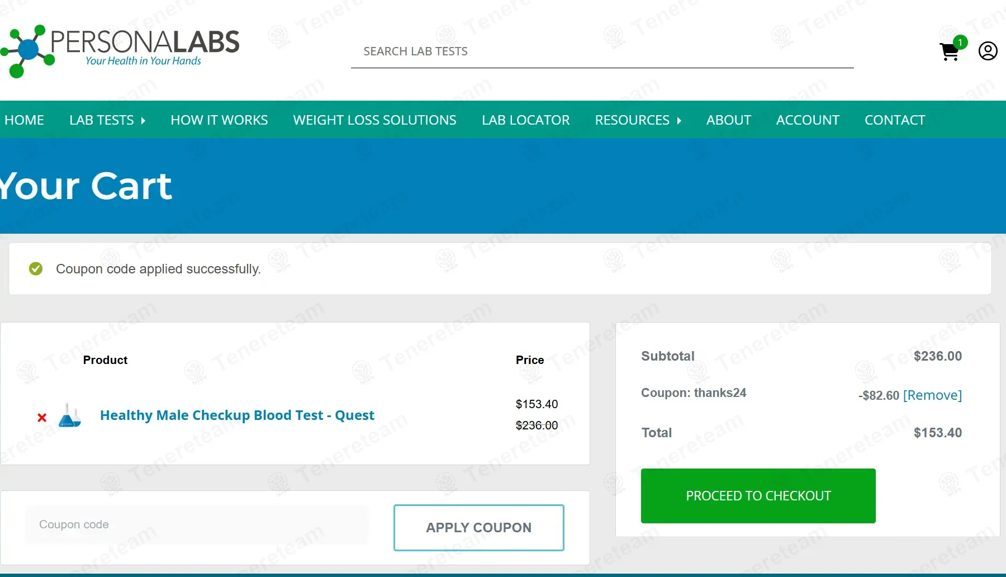
Task: Remove the thanks24 coupon
Action: click(932, 395)
